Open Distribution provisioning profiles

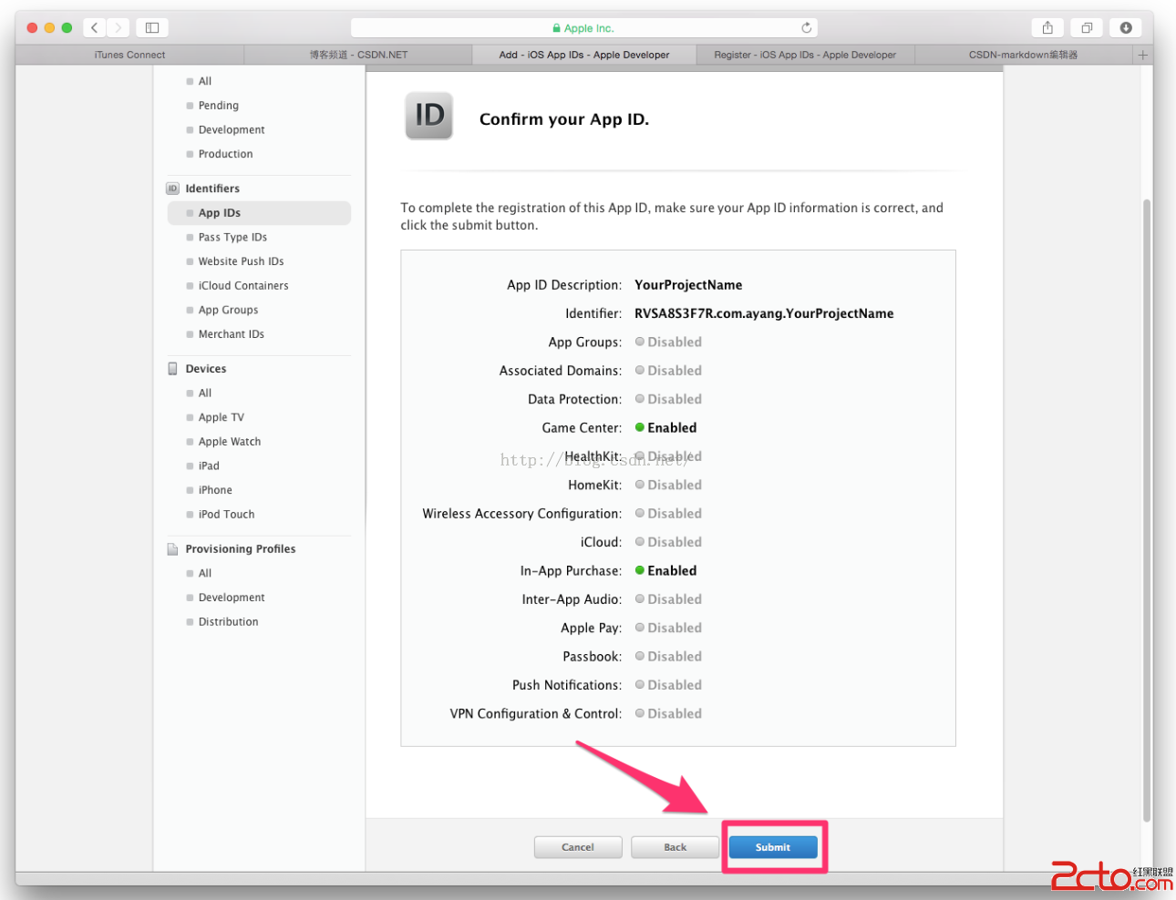(x=228, y=622)
